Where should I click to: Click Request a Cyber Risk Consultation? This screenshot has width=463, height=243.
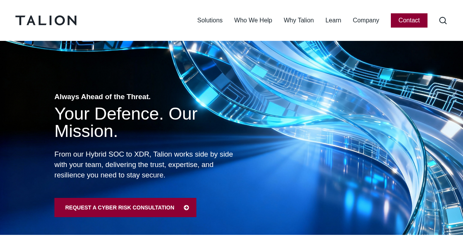[125, 208]
